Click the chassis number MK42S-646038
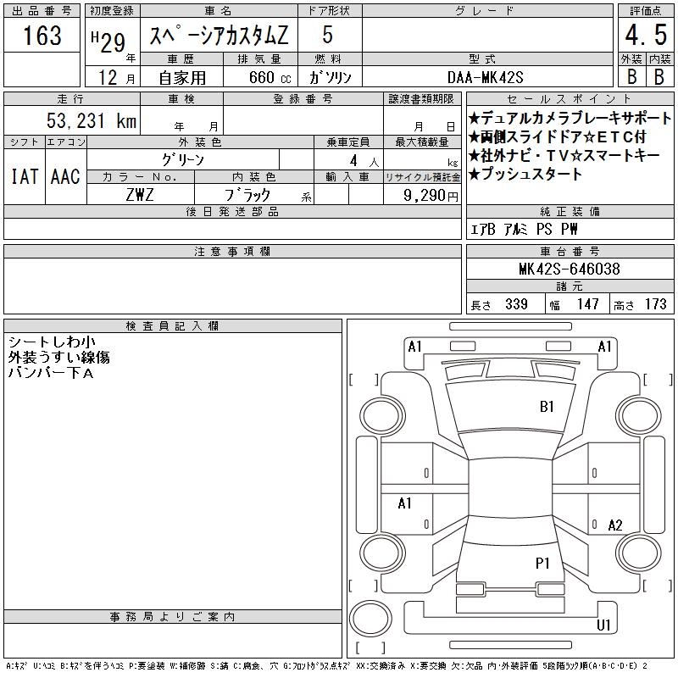The image size is (678, 678). (x=570, y=269)
